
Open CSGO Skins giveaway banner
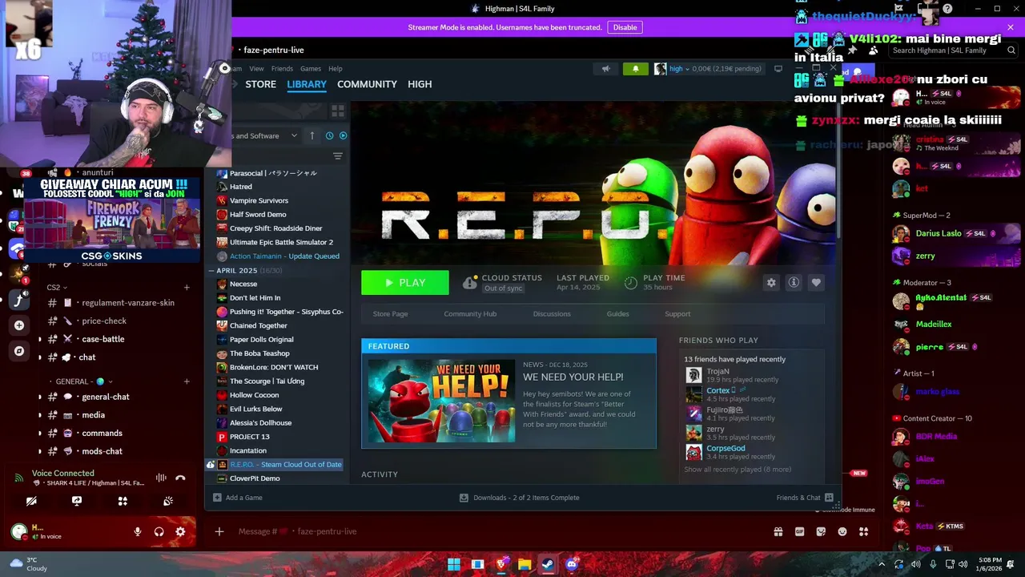(x=111, y=220)
